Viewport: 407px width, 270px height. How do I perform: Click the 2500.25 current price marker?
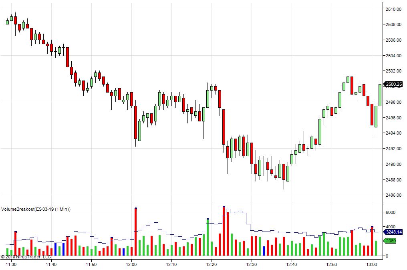[x=393, y=84]
